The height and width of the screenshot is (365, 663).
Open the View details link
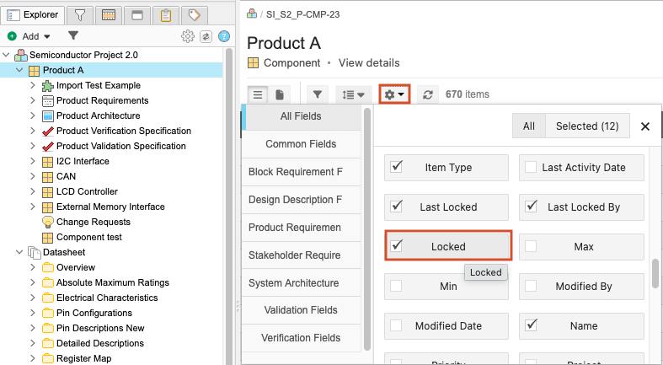point(369,63)
